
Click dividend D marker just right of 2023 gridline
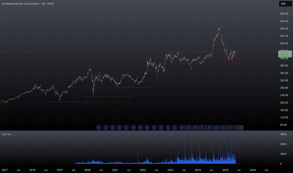174,128
